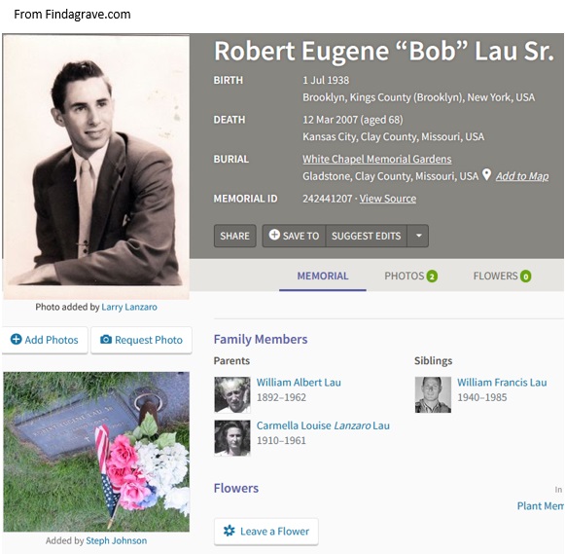The width and height of the screenshot is (565, 554).
Task: Click William Francis Lau's thumbnail photo
Action: point(433,395)
